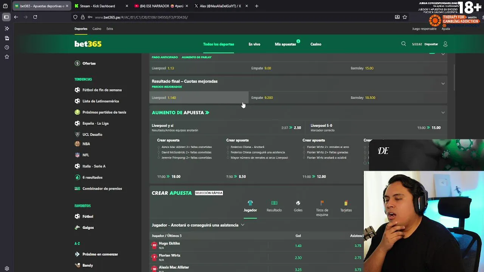Click Florian Wirtz jersey number icon

tap(154, 258)
